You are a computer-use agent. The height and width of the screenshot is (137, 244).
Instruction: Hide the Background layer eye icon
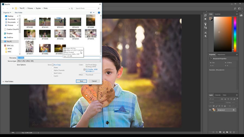[210, 110]
